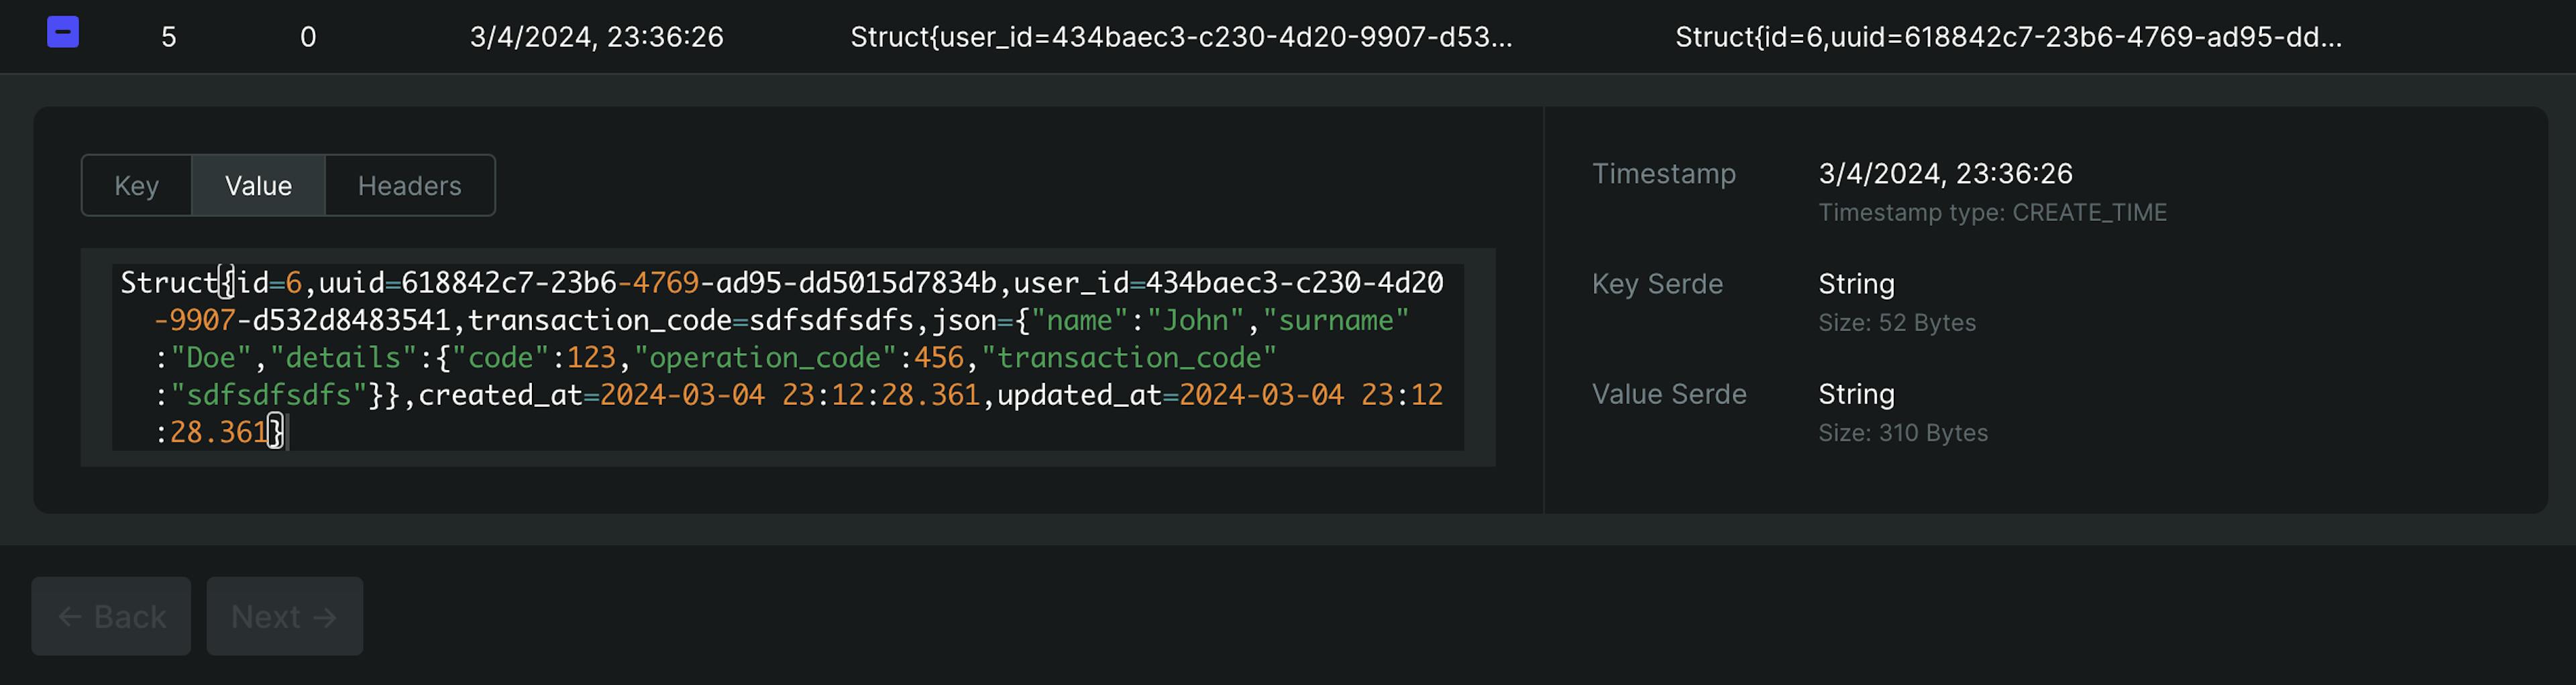The image size is (2576, 685).
Task: Click the Value Serde label
Action: tap(1668, 394)
